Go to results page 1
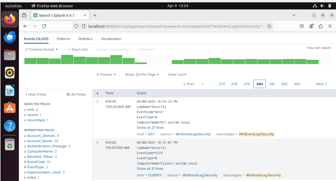Image resolution: width=336 pixels, height=181 pixels. pos(202,84)
